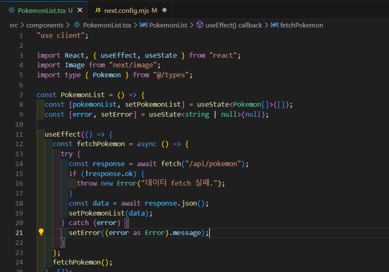The height and width of the screenshot is (272, 389).
Task: Click message property on line 21
Action: [x=187, y=233]
